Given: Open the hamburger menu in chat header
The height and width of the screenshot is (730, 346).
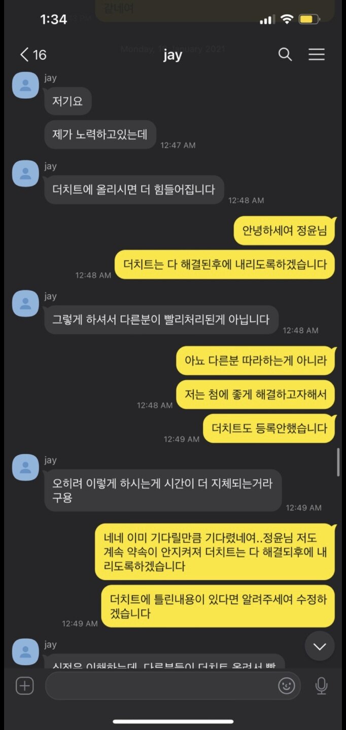Looking at the screenshot, I should click(x=317, y=55).
